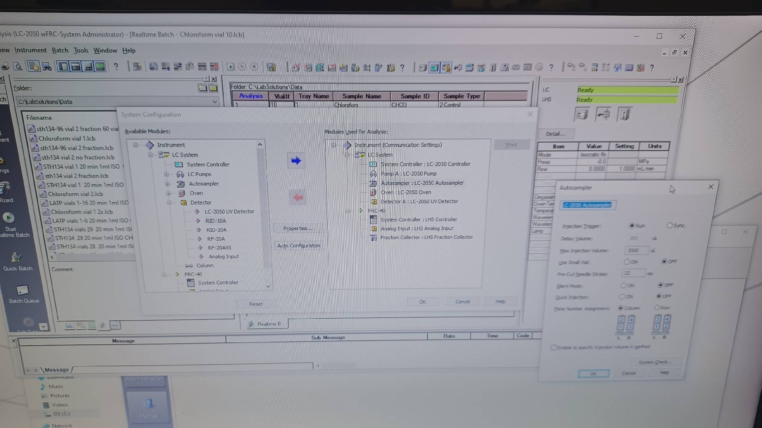762x428 pixels.
Task: Choose Row for Plate Number Assignment
Action: point(657,308)
